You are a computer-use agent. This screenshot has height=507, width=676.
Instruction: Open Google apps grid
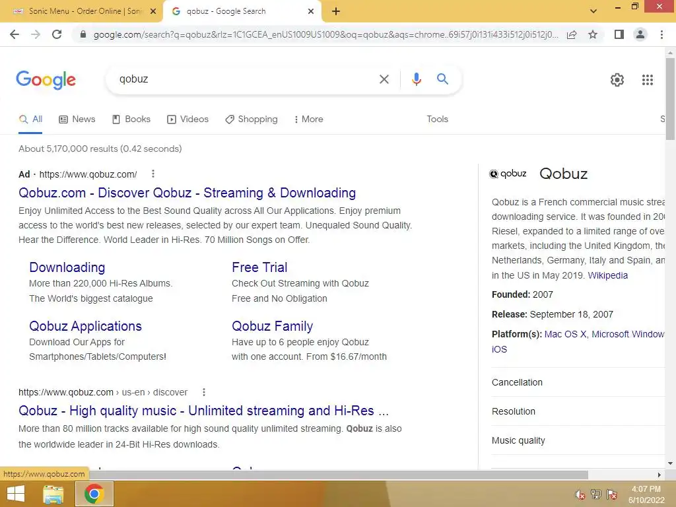(647, 80)
